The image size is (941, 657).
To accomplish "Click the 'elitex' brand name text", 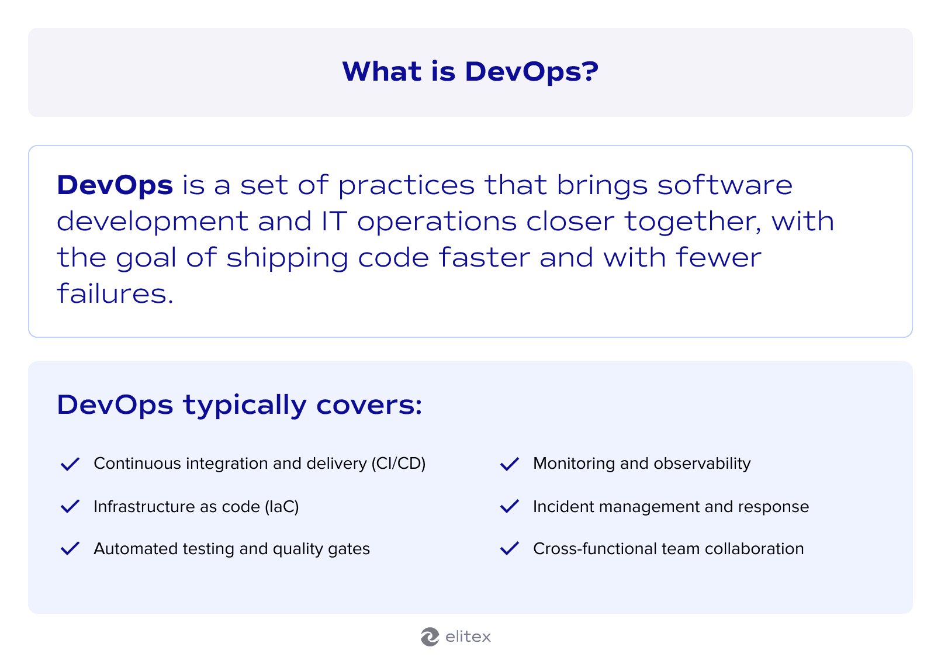I will point(468,637).
